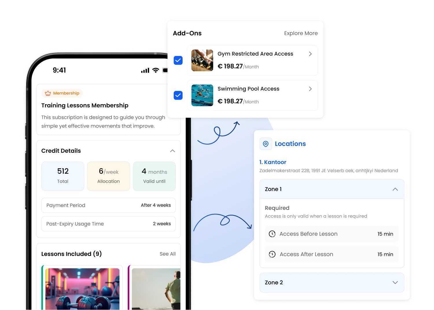Open the lesson image of standing man
Image resolution: width=434 pixels, height=310 pixels.
coord(156,289)
